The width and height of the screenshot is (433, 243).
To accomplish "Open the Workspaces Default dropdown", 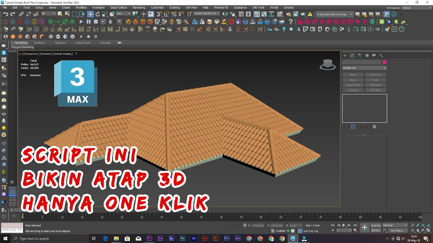I will point(416,8).
